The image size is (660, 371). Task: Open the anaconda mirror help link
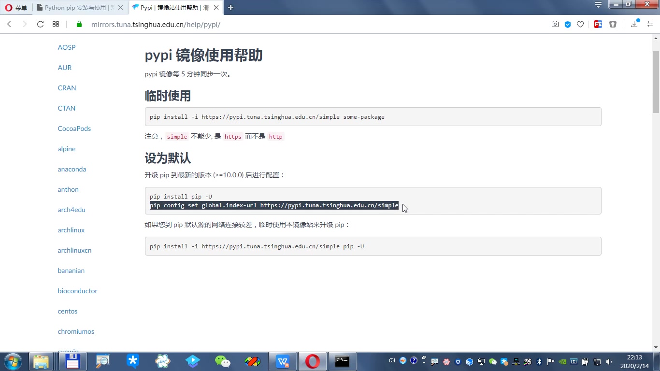pos(72,169)
